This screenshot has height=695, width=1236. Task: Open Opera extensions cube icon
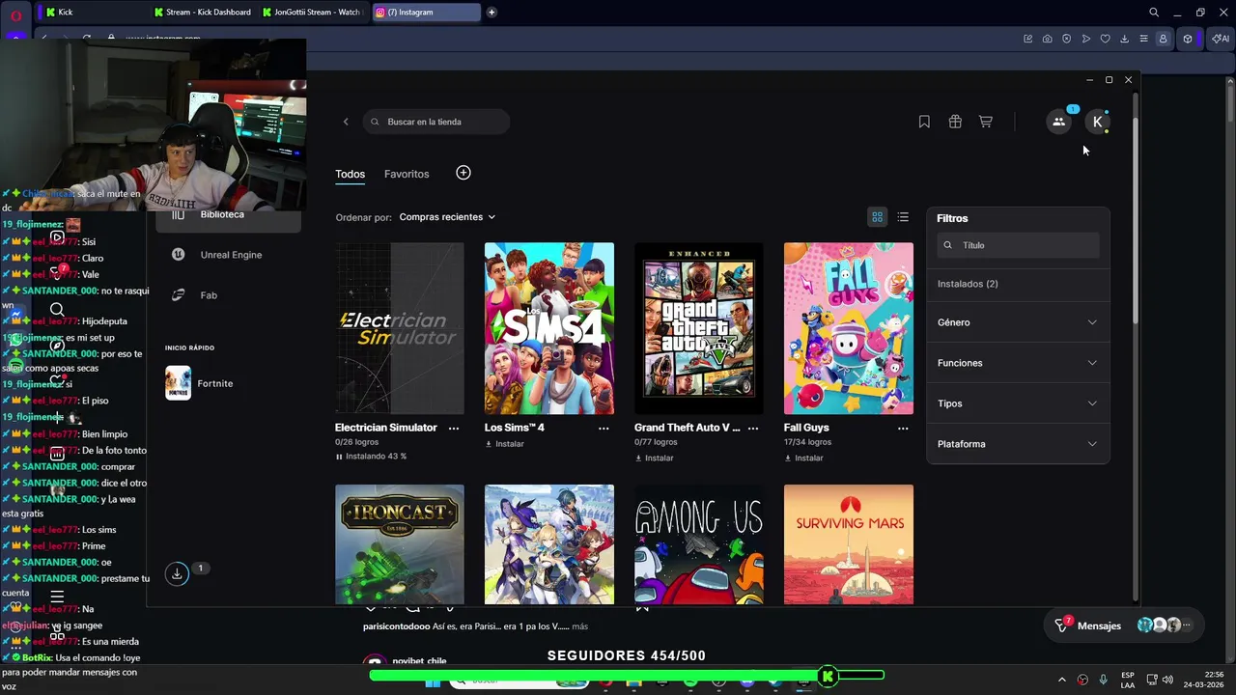[x=1188, y=39]
